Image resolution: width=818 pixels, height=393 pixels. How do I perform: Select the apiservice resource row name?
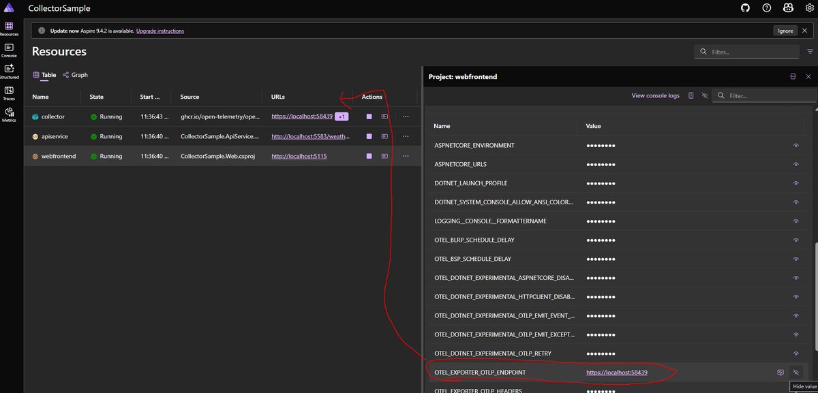click(x=55, y=136)
